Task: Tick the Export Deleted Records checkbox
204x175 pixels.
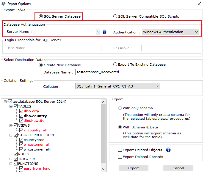Action: click(x=120, y=157)
